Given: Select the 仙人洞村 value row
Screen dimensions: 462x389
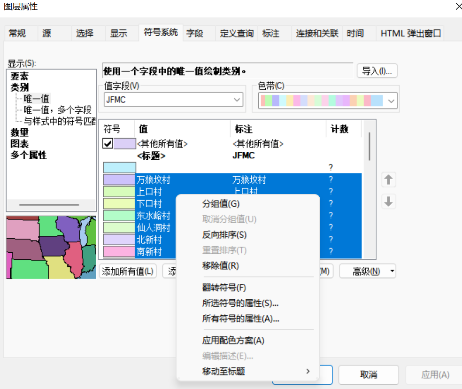Looking at the screenshot, I should 154,228.
